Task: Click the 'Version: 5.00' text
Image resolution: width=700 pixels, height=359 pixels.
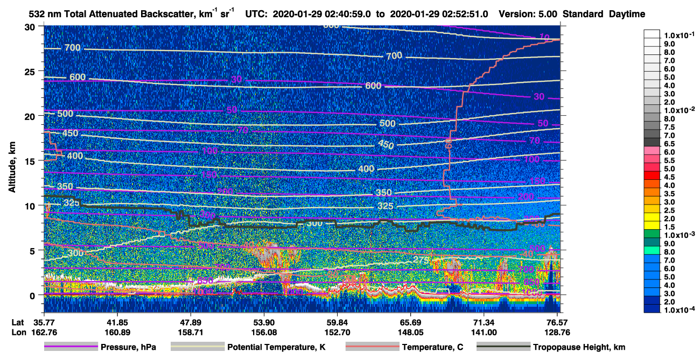Action: [x=529, y=14]
